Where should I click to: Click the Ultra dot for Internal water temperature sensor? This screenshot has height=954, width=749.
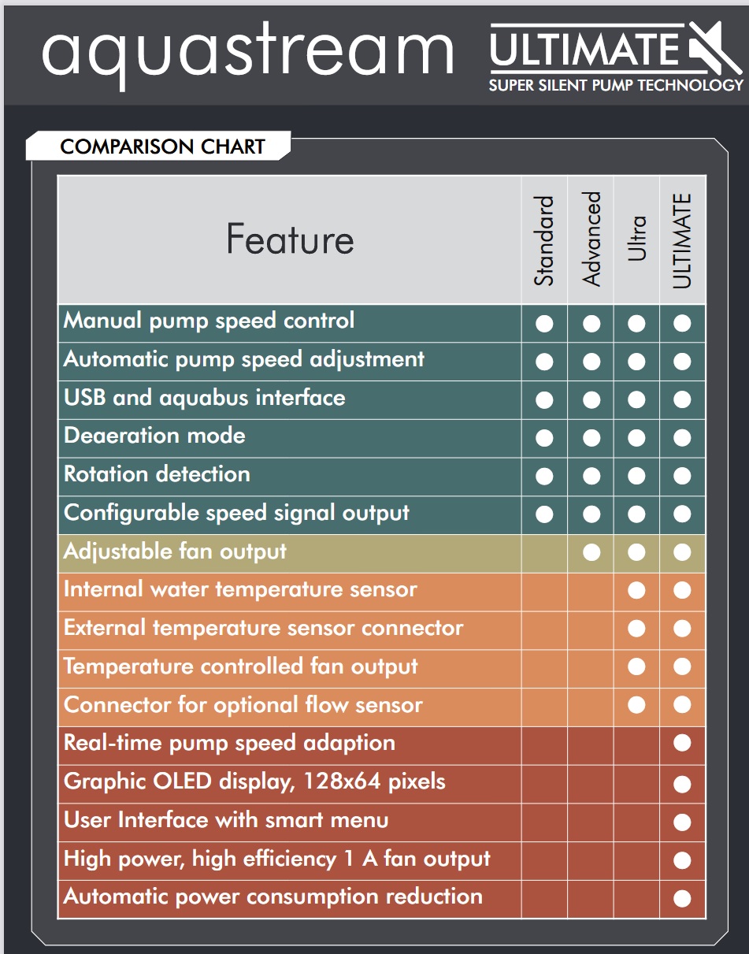[636, 591]
